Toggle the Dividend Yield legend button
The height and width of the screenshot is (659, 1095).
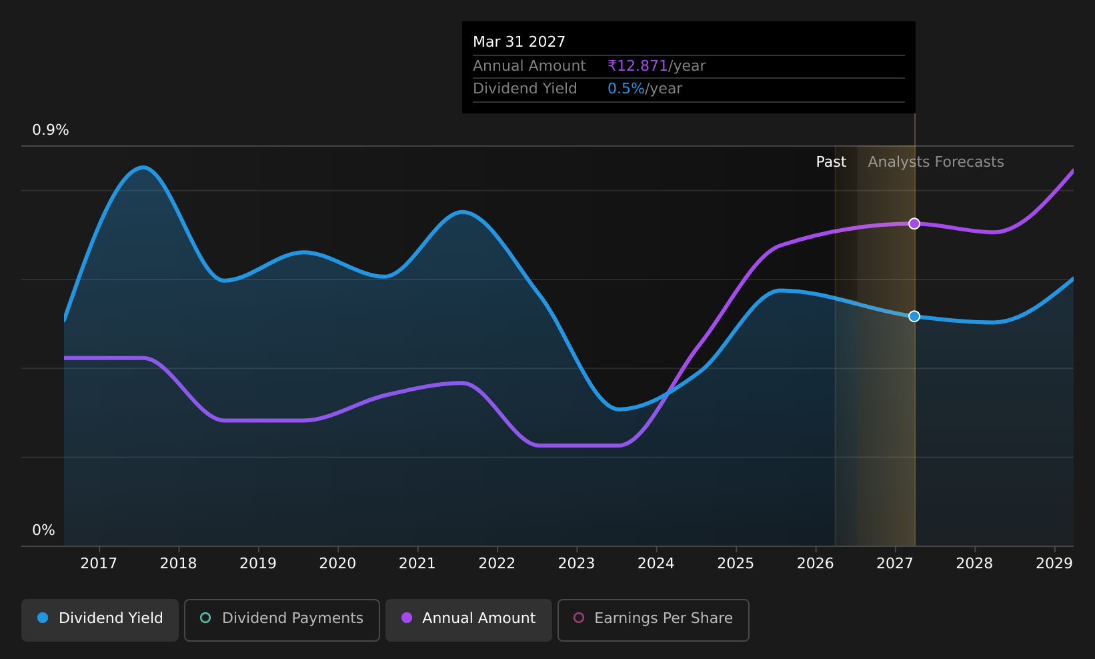pos(100,620)
